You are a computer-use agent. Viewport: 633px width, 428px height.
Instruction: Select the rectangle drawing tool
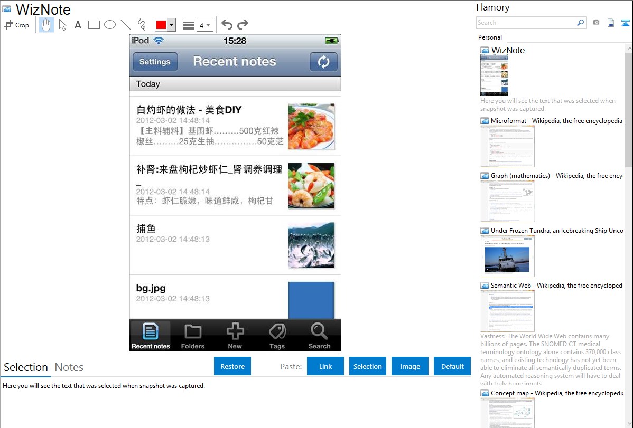[x=94, y=25]
